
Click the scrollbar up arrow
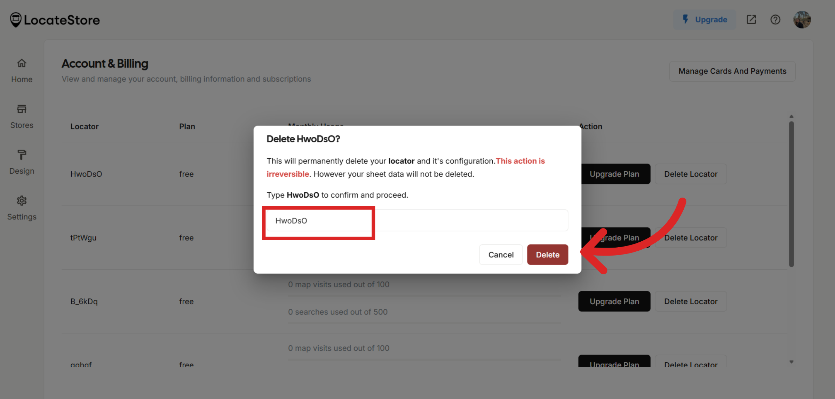pyautogui.click(x=791, y=116)
